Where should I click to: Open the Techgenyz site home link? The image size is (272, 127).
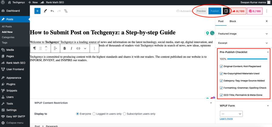[x=17, y=2]
